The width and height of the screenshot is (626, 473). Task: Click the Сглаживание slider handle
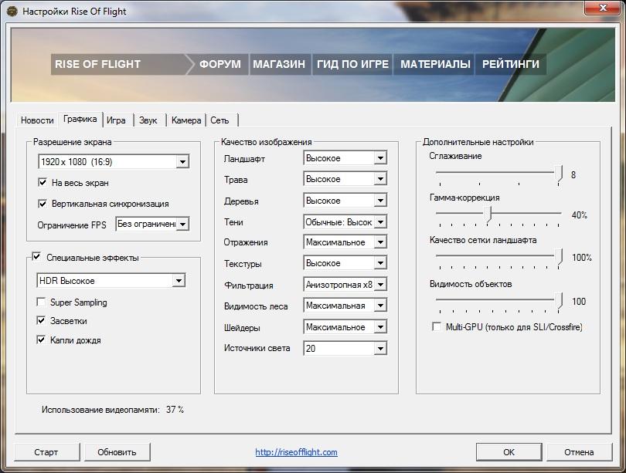[x=560, y=174]
